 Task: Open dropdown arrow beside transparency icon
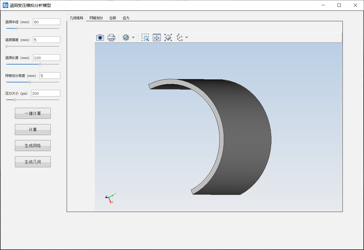[133, 37]
